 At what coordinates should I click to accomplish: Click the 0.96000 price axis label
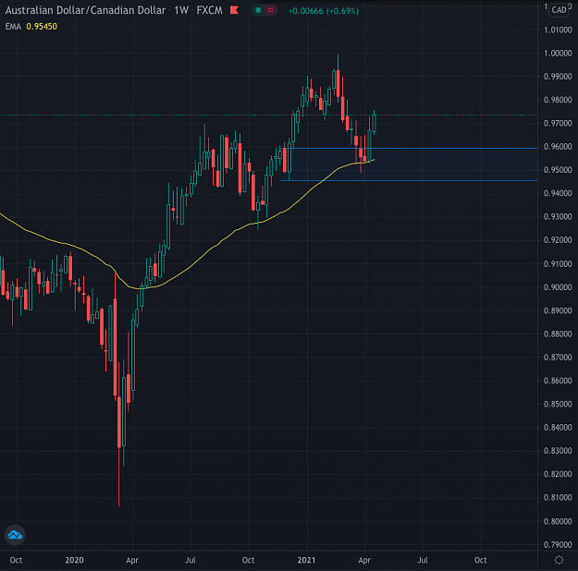pyautogui.click(x=558, y=147)
